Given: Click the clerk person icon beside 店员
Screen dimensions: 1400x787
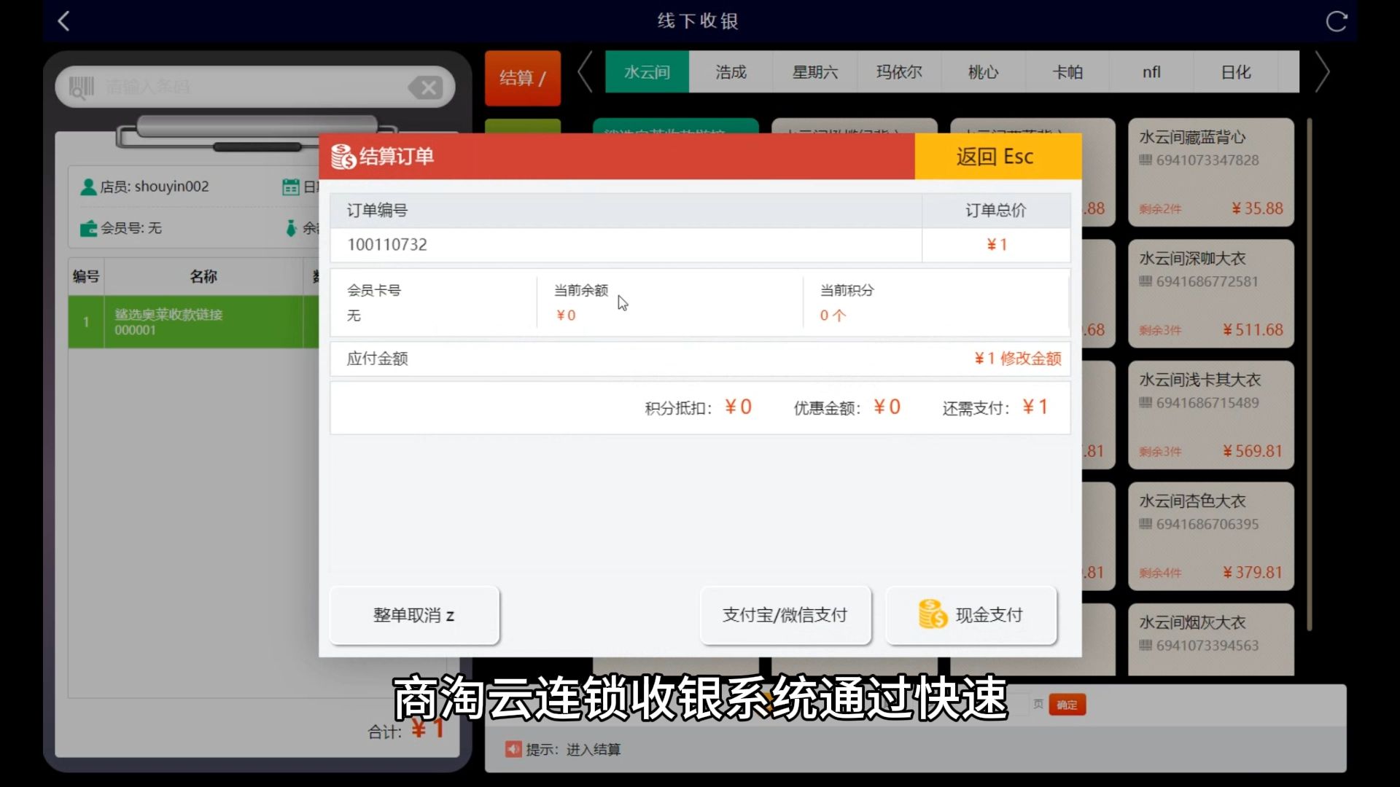Looking at the screenshot, I should pos(88,187).
